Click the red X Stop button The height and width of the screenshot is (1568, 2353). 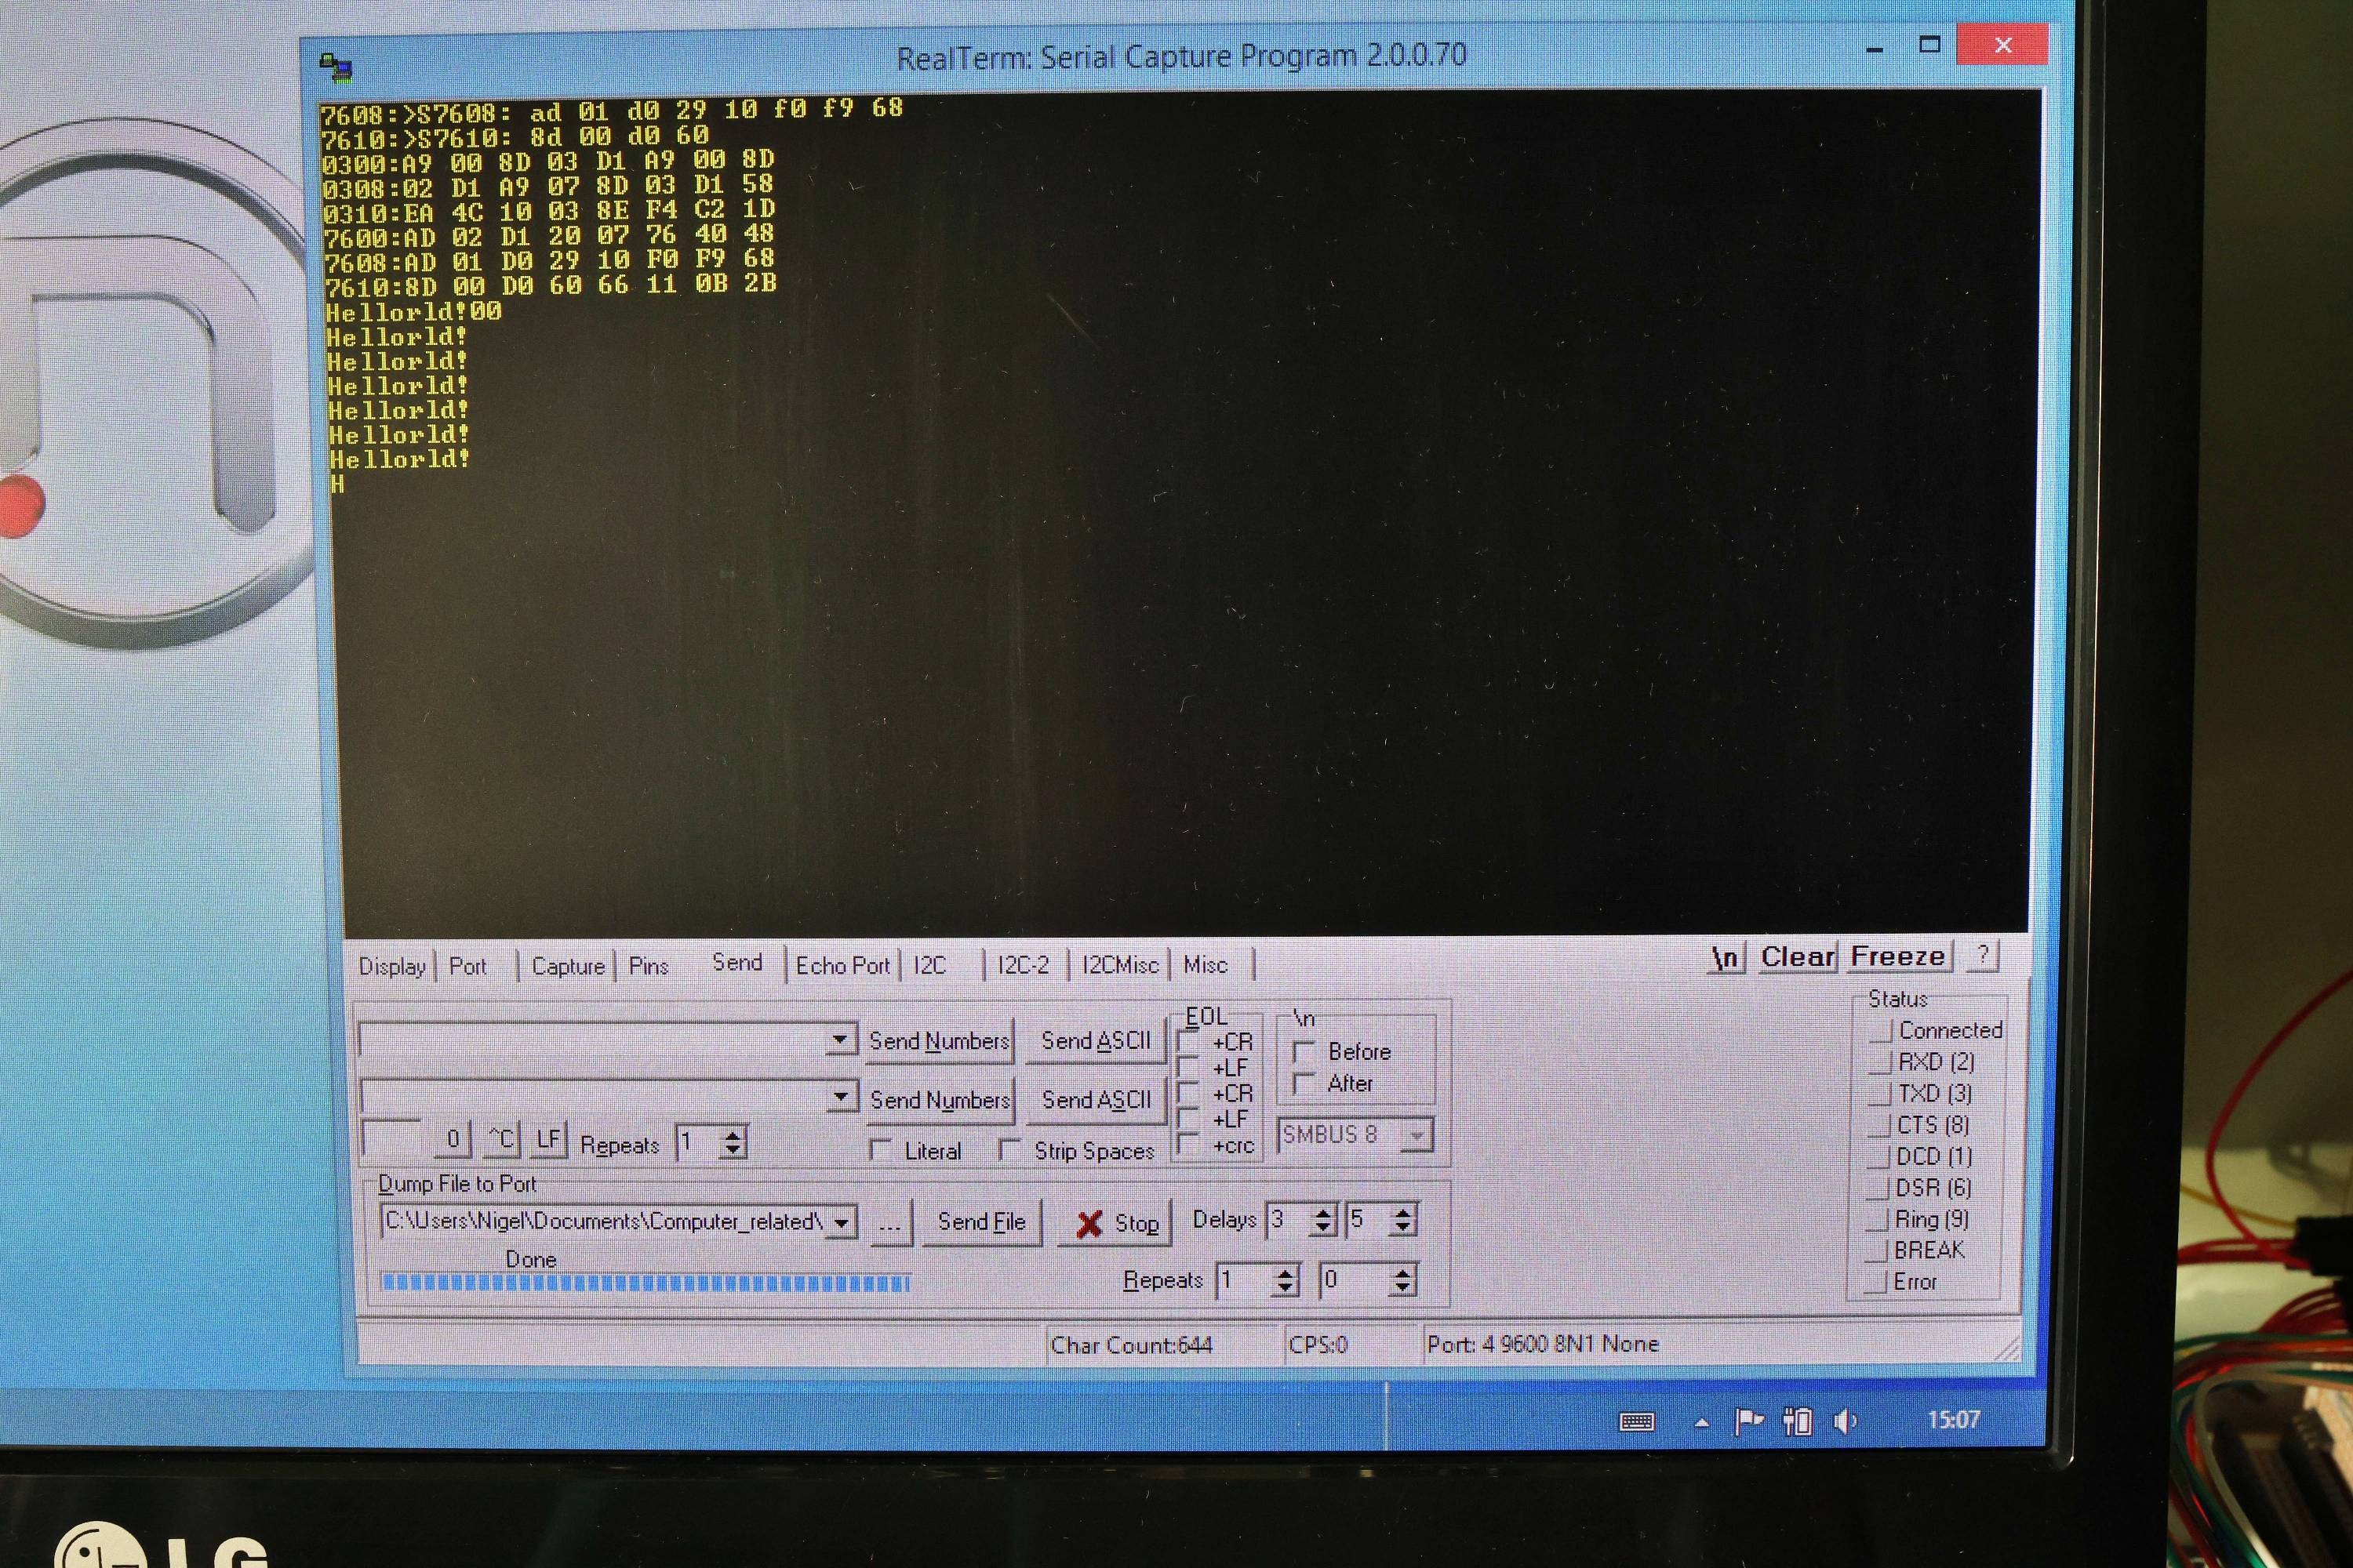pyautogui.click(x=1115, y=1223)
